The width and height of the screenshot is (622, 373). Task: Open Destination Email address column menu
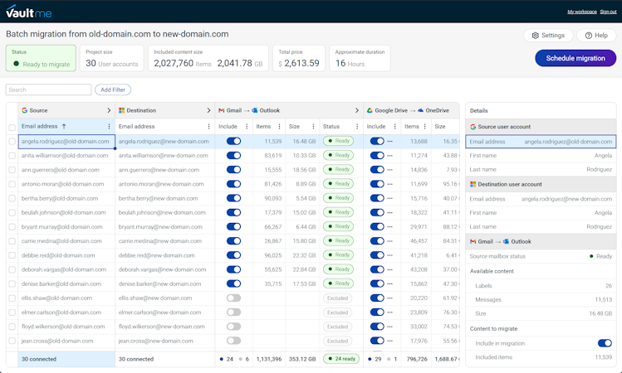[x=209, y=126]
